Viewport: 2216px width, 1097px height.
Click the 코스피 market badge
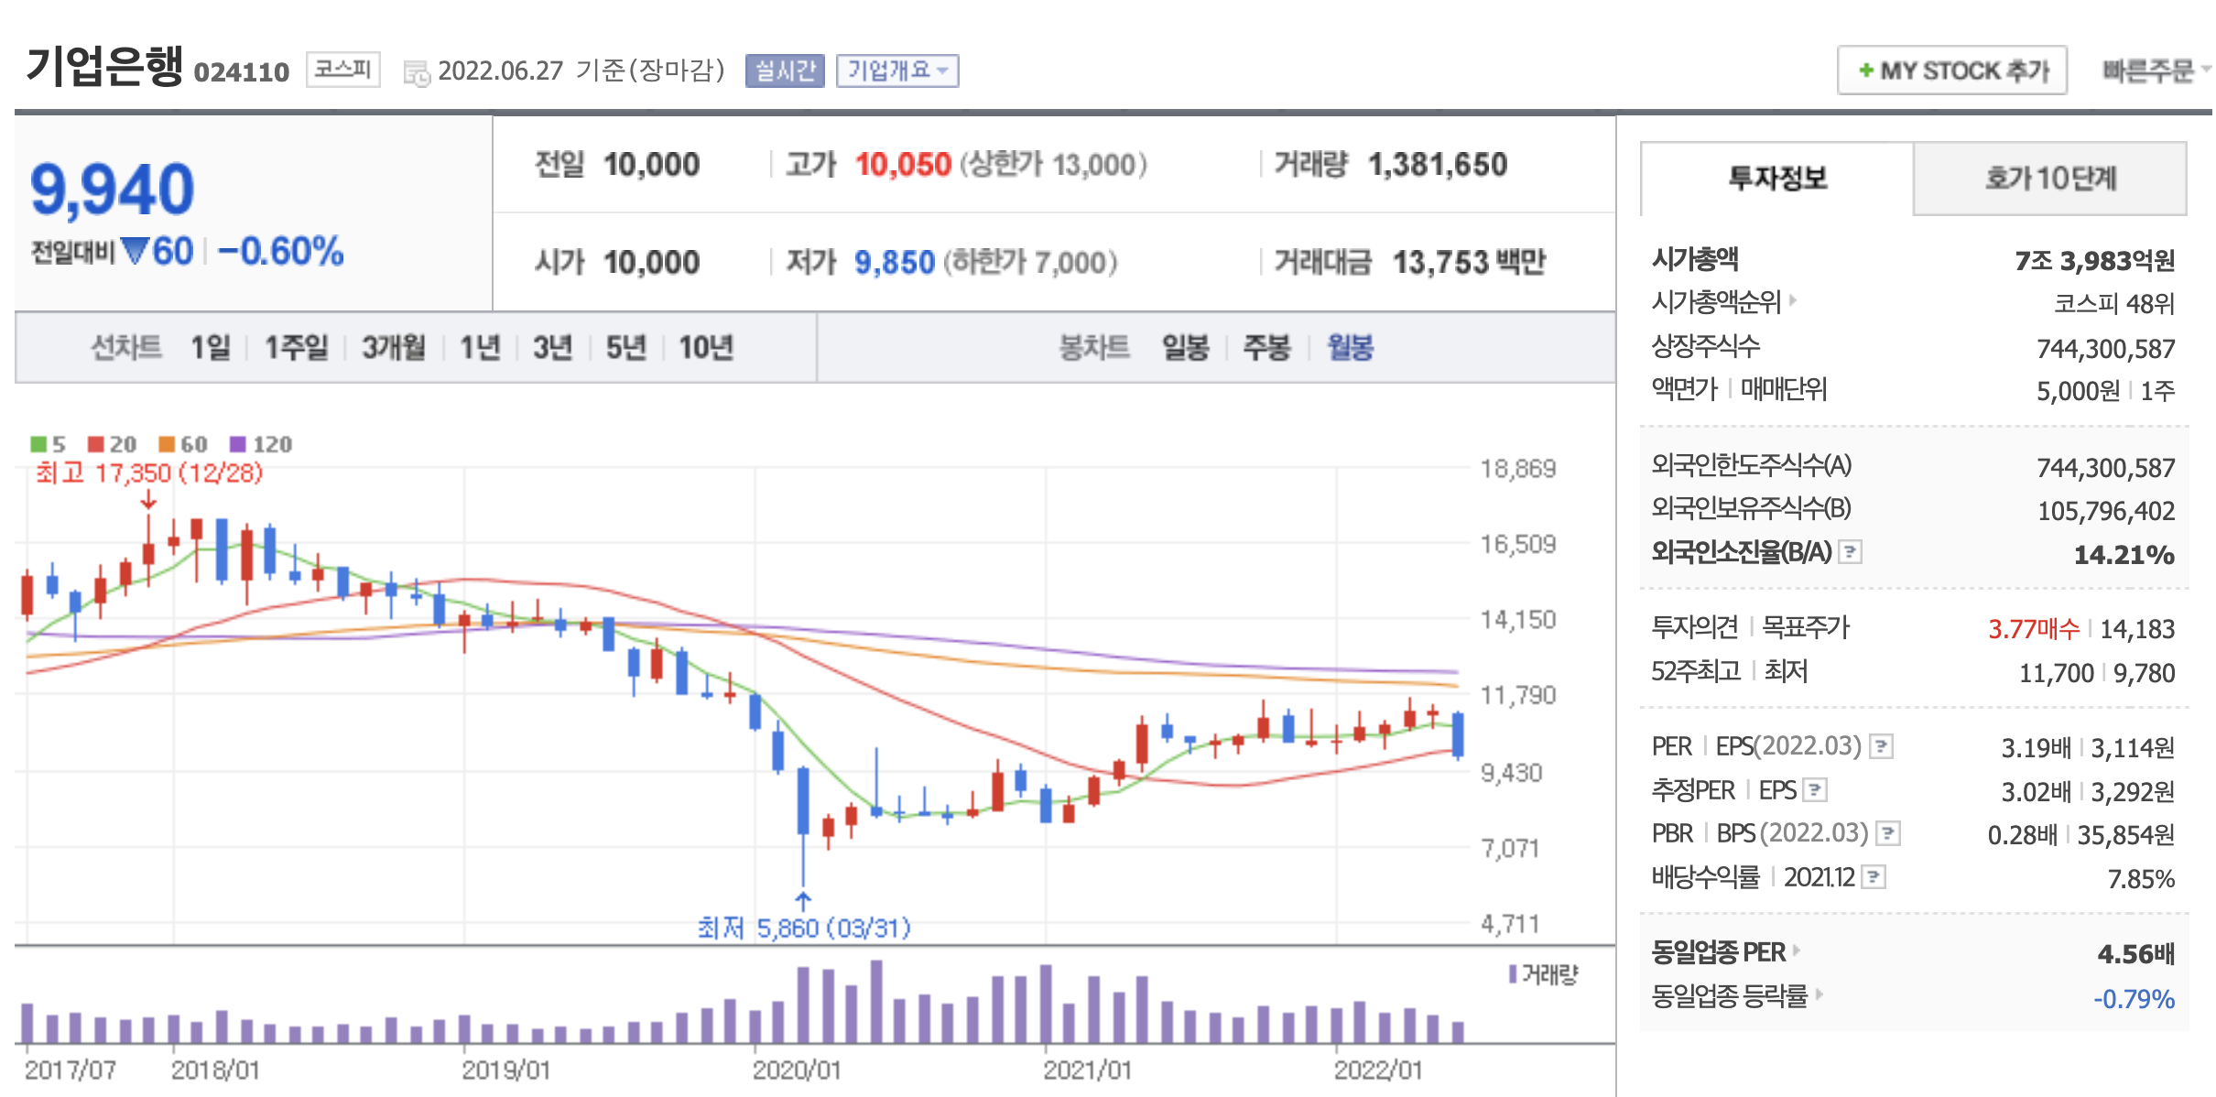click(342, 70)
